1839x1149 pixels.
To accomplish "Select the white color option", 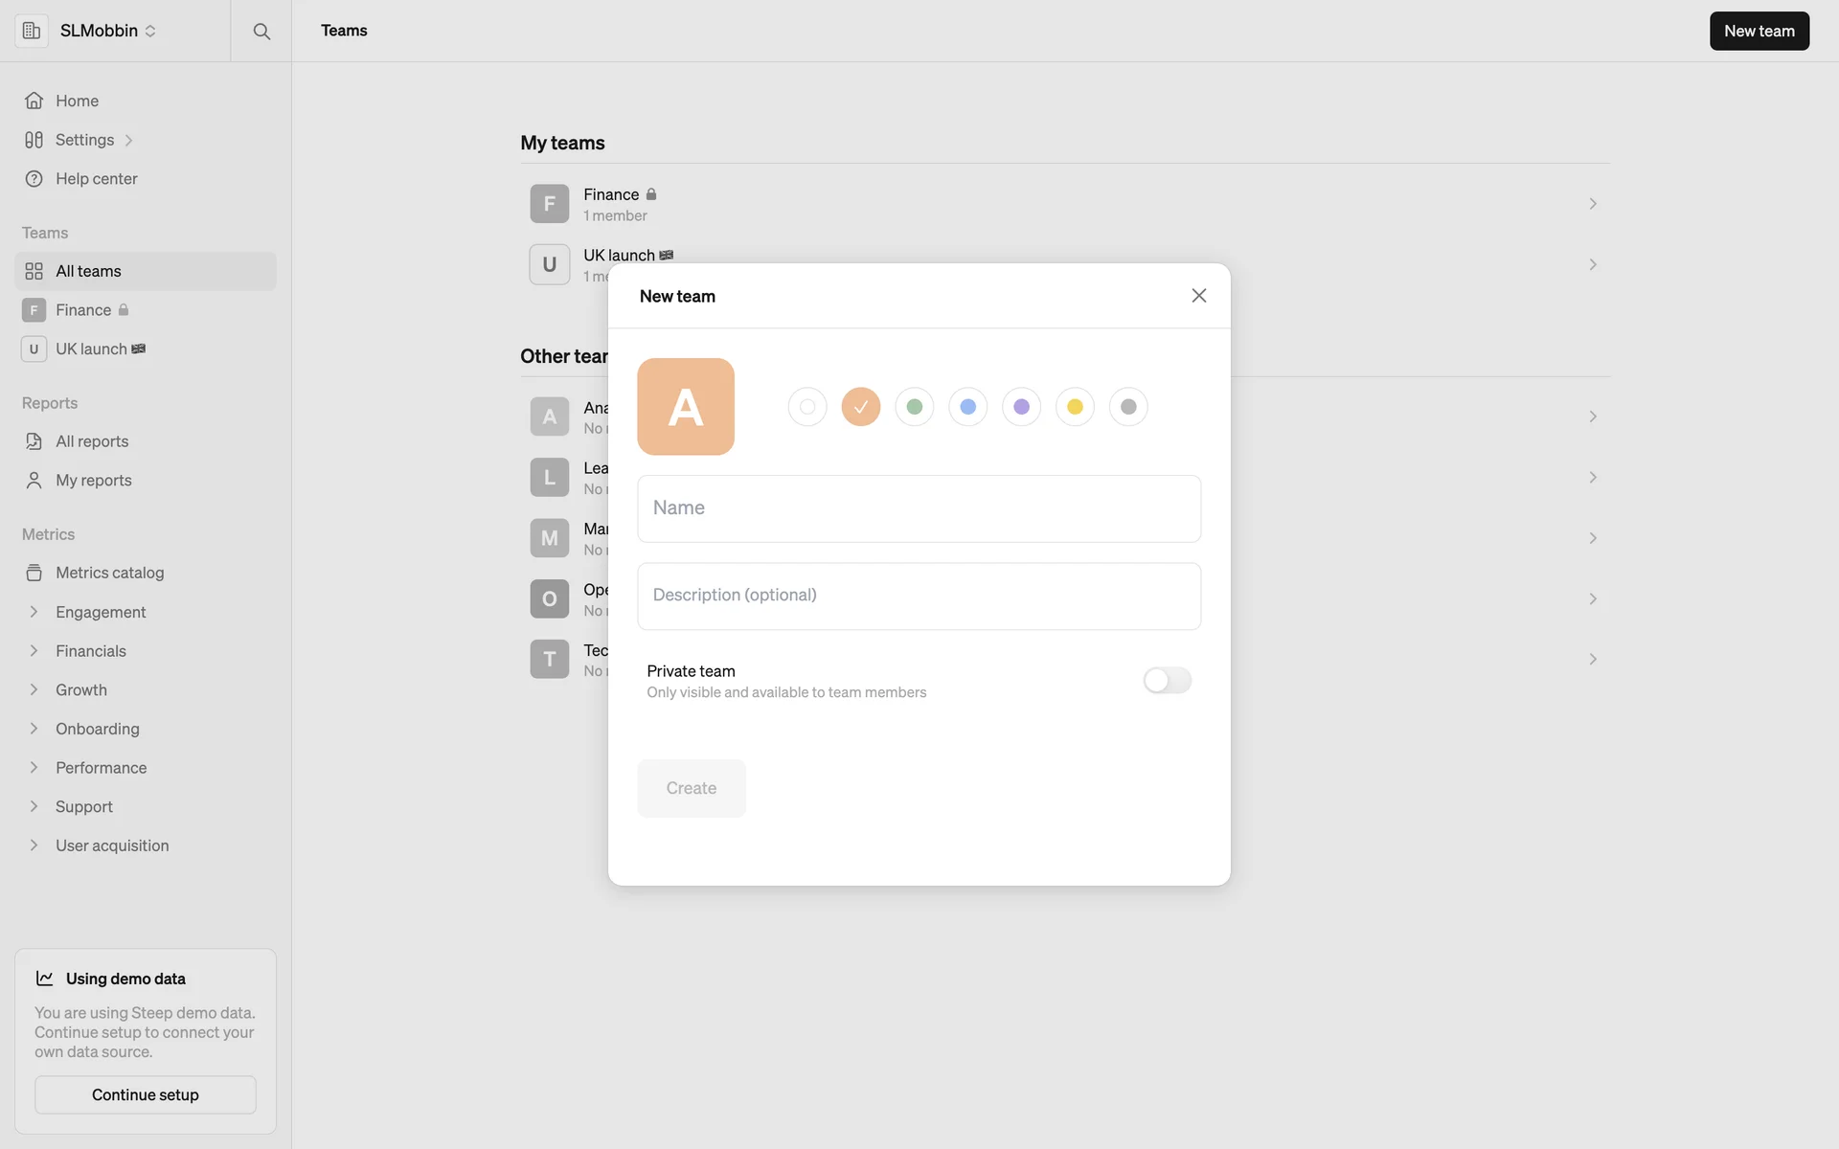I will (807, 407).
